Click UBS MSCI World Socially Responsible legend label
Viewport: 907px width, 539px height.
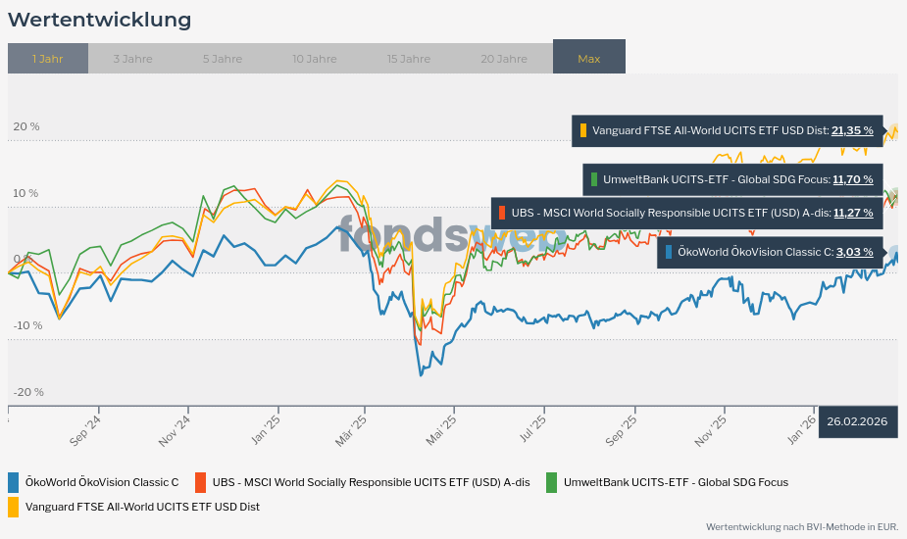pyautogui.click(x=371, y=482)
